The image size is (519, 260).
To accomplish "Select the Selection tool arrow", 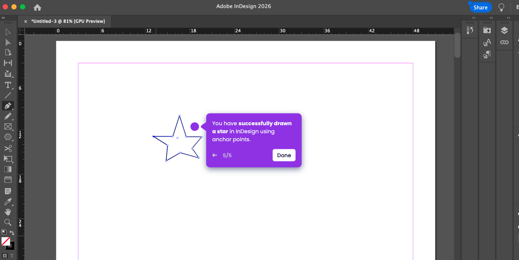I will click(x=8, y=32).
